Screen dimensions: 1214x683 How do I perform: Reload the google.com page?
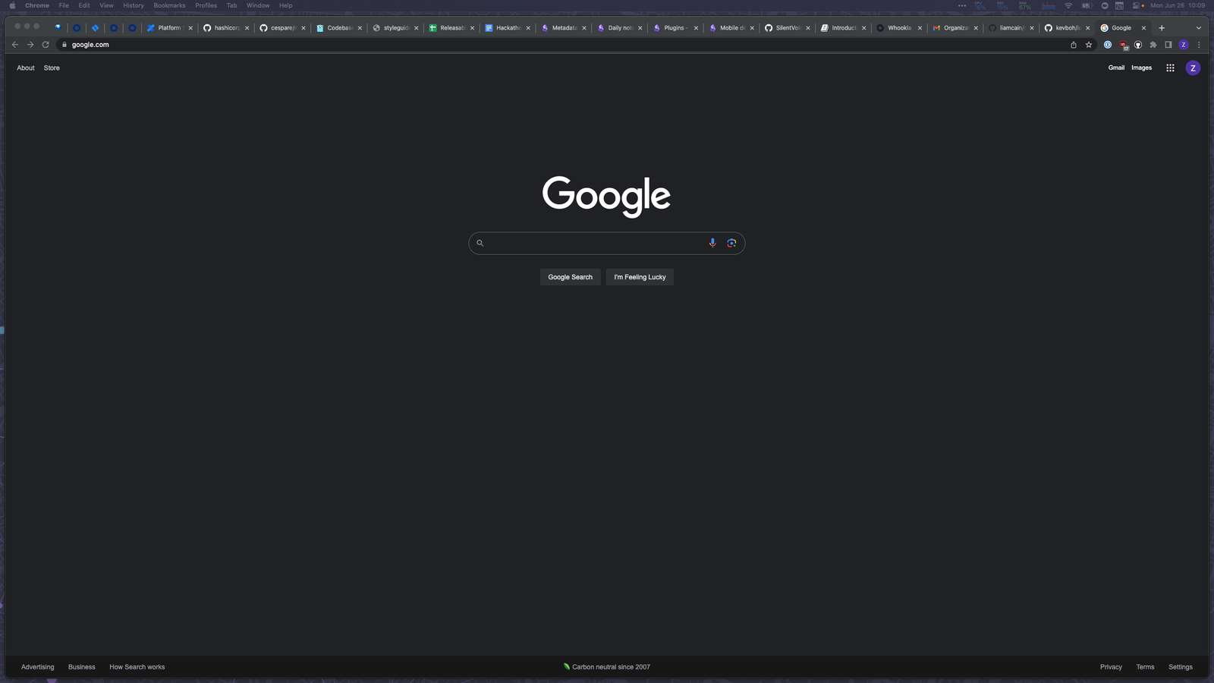[46, 45]
